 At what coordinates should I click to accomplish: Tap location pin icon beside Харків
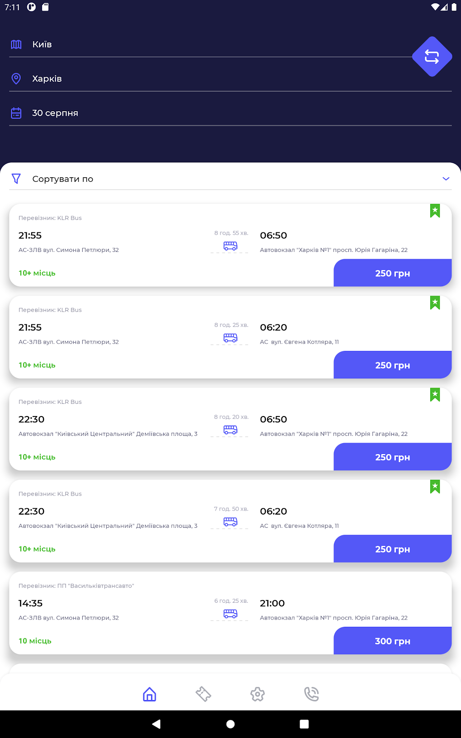point(16,79)
